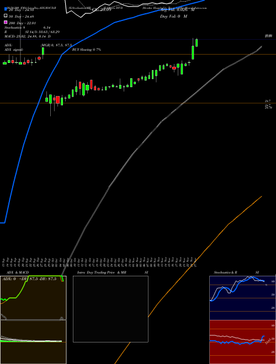Image resolution: width=276 pixels, height=364 pixels.
Task: Select the '200 Day - 22.01' legend text
Action: click(x=22, y=23)
